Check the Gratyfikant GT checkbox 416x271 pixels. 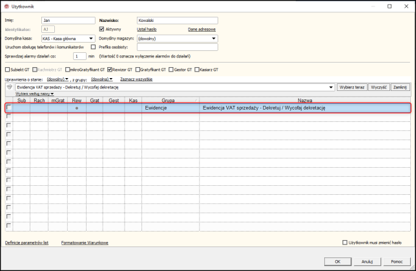click(138, 70)
